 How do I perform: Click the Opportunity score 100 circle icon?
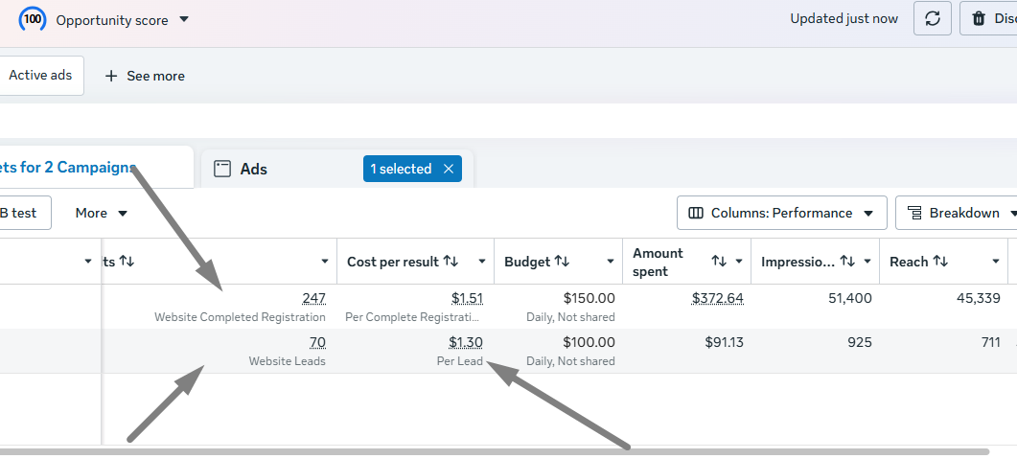click(33, 19)
